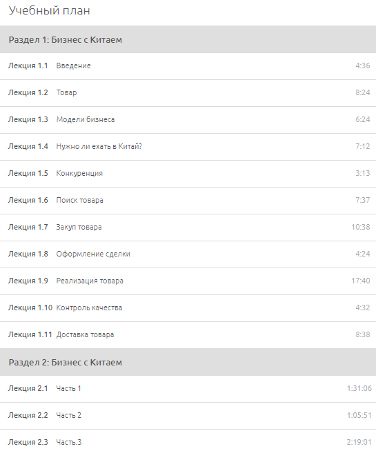Click the 2:19:01 duration label
This screenshot has width=376, height=453.
point(359,442)
